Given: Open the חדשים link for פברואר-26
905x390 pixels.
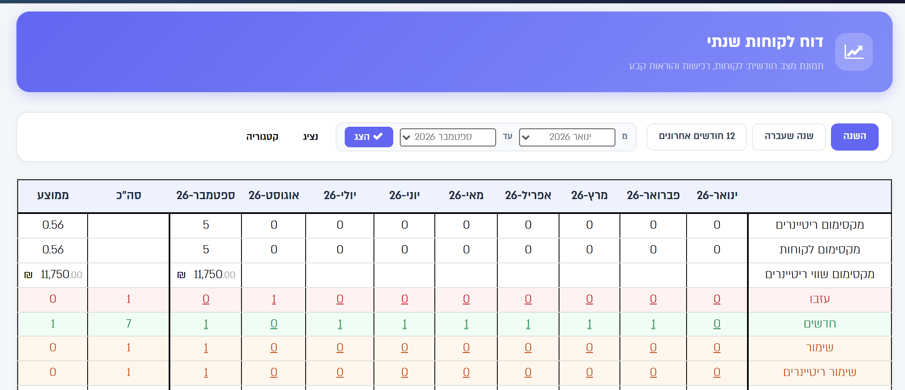Looking at the screenshot, I should coord(653,324).
